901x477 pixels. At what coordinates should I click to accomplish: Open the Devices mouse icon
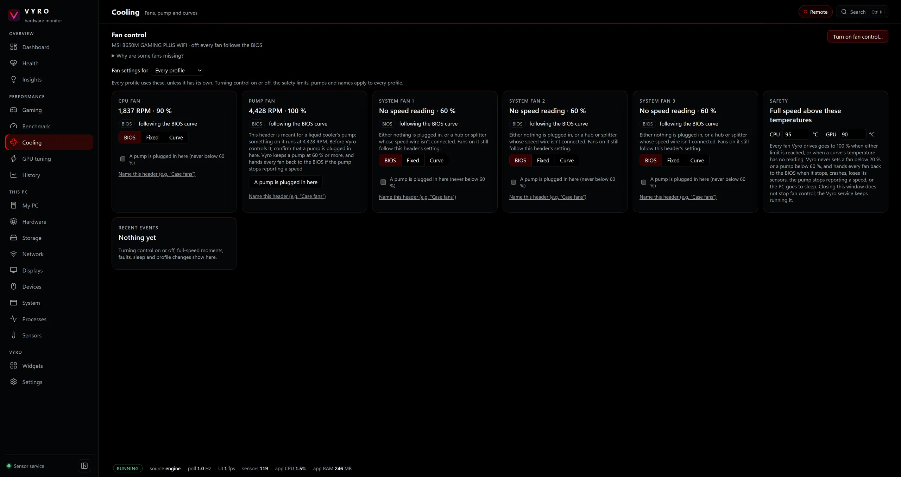pyautogui.click(x=13, y=286)
